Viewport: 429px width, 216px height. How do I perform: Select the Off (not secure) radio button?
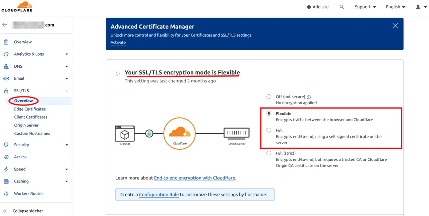tap(269, 96)
